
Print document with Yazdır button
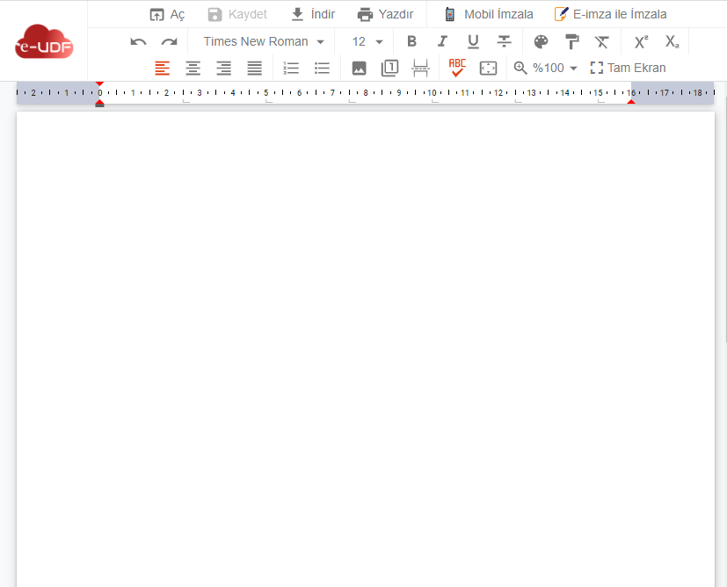point(385,14)
